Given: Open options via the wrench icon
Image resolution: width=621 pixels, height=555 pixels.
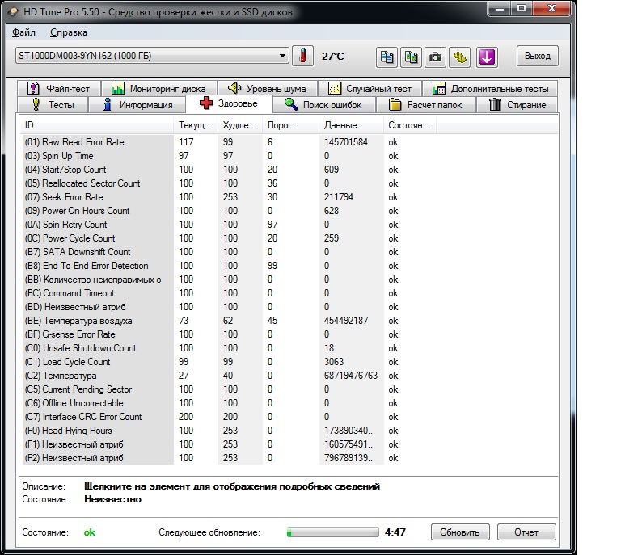Looking at the screenshot, I should [460, 57].
